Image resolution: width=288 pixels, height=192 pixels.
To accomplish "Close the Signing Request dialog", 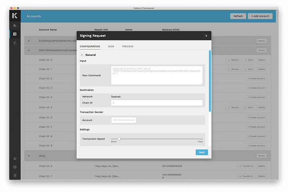I will coord(206,36).
